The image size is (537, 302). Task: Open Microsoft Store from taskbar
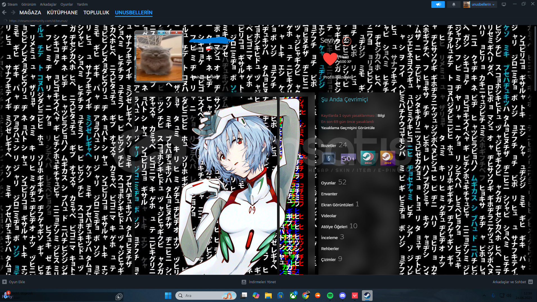tap(280, 296)
